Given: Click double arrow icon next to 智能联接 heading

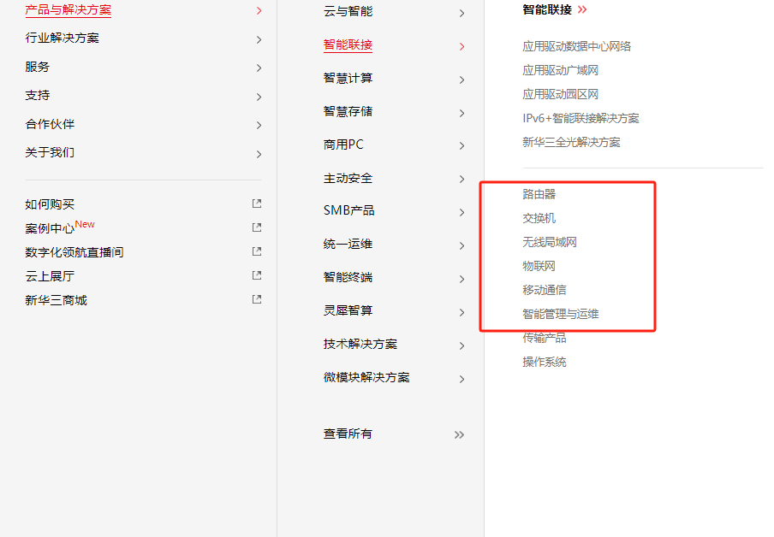Looking at the screenshot, I should [x=582, y=9].
